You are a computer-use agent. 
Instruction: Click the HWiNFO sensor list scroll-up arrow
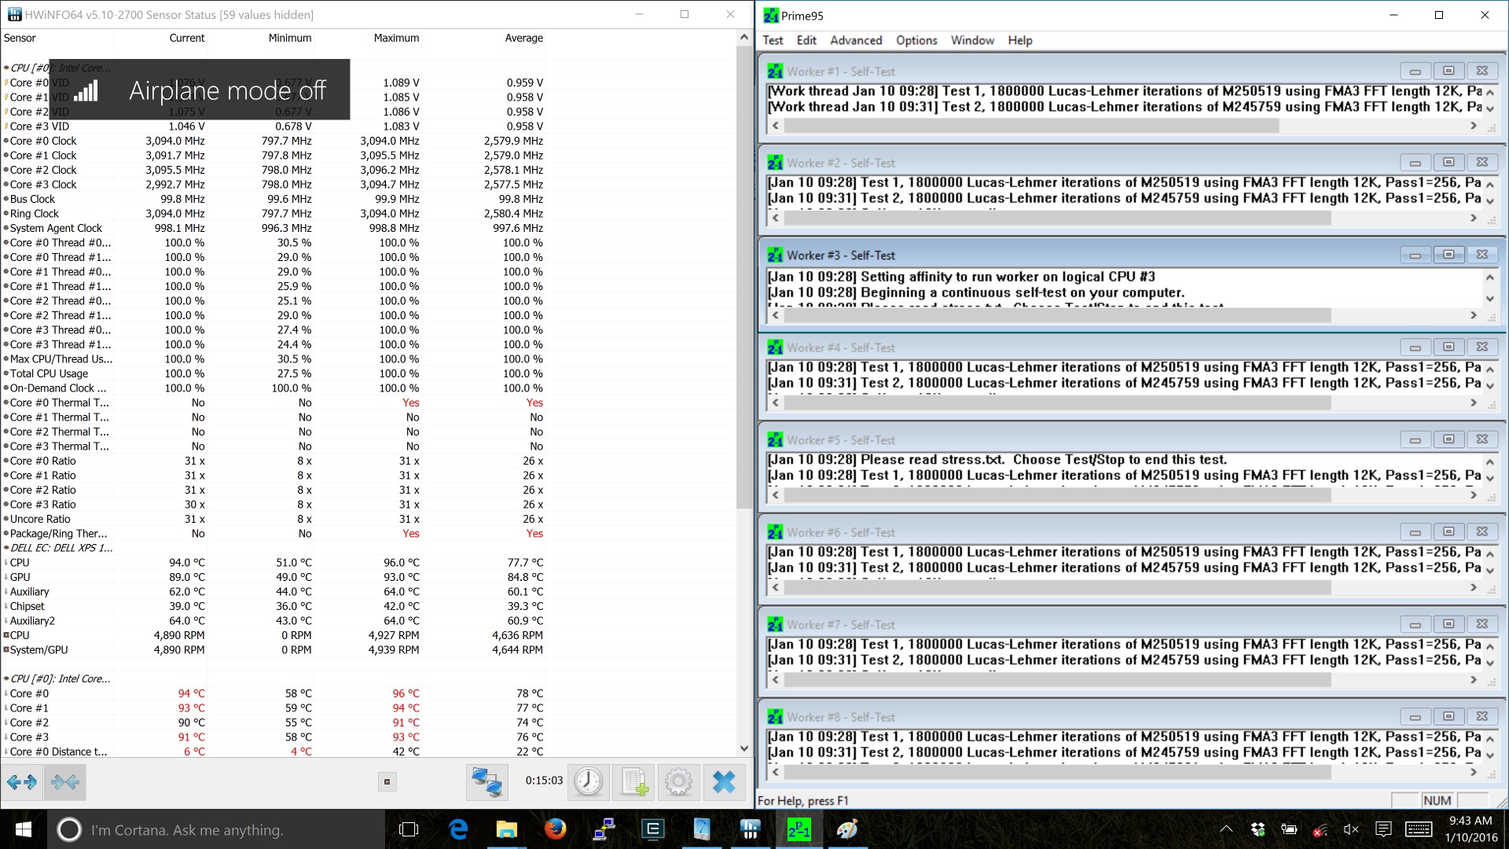pos(744,37)
